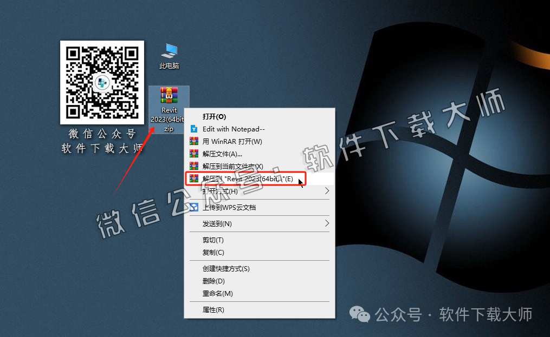The height and width of the screenshot is (337, 550).
Task: Click the WinRAR icon beside 解压到当前文件夹
Action: pyautogui.click(x=193, y=166)
